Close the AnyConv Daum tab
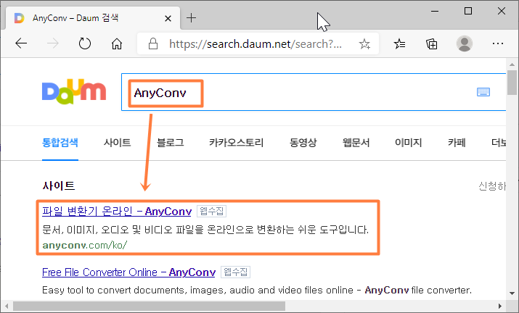Viewport: 519px width, 313px height. pos(168,19)
